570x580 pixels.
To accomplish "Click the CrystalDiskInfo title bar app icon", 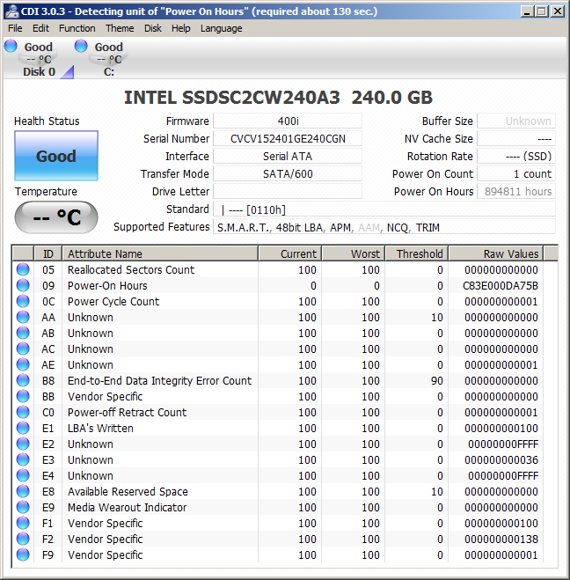I will (x=11, y=11).
